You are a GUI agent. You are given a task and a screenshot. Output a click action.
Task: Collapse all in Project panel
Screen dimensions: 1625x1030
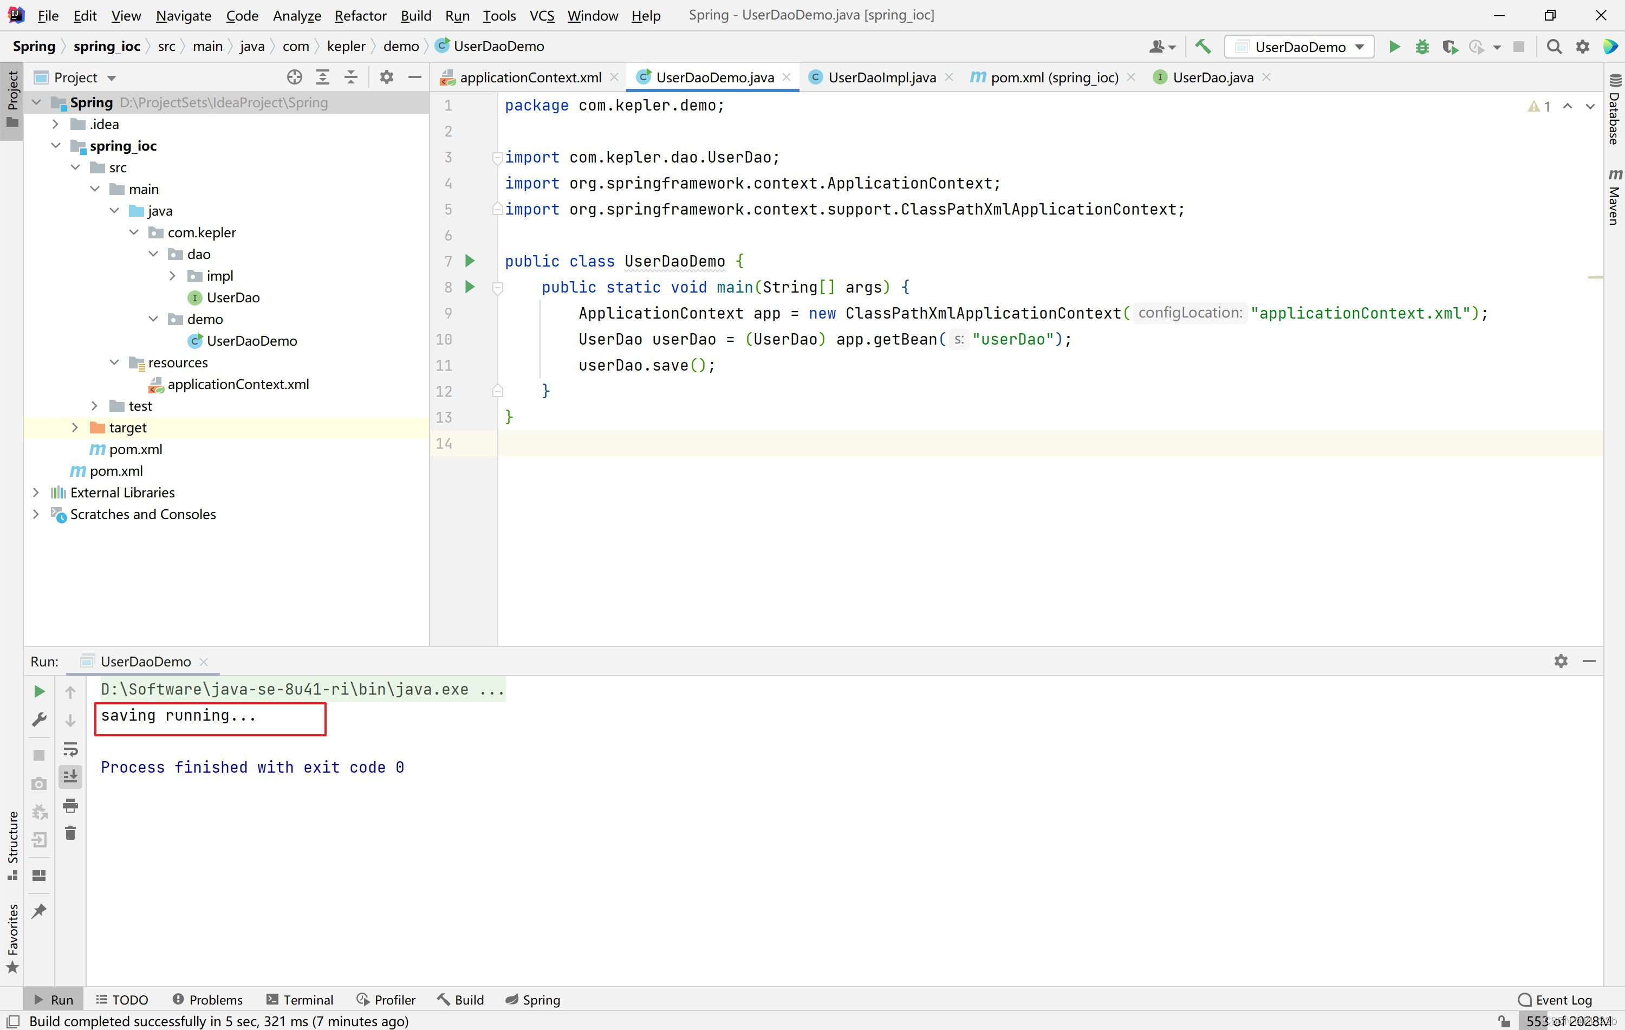(351, 77)
